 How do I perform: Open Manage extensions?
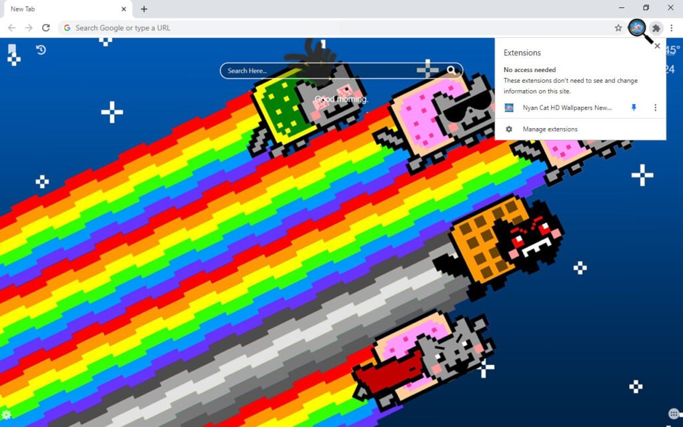pos(580,129)
